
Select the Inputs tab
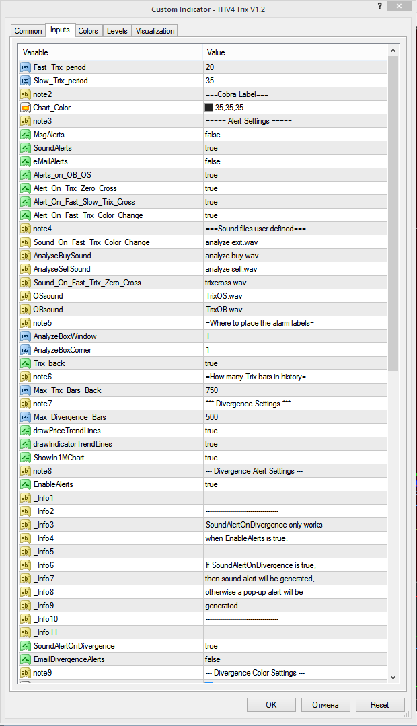tap(60, 30)
